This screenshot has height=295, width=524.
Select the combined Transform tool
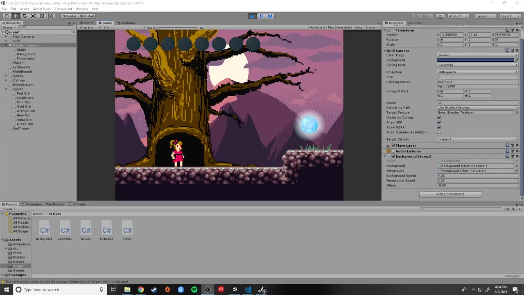[x=51, y=16]
